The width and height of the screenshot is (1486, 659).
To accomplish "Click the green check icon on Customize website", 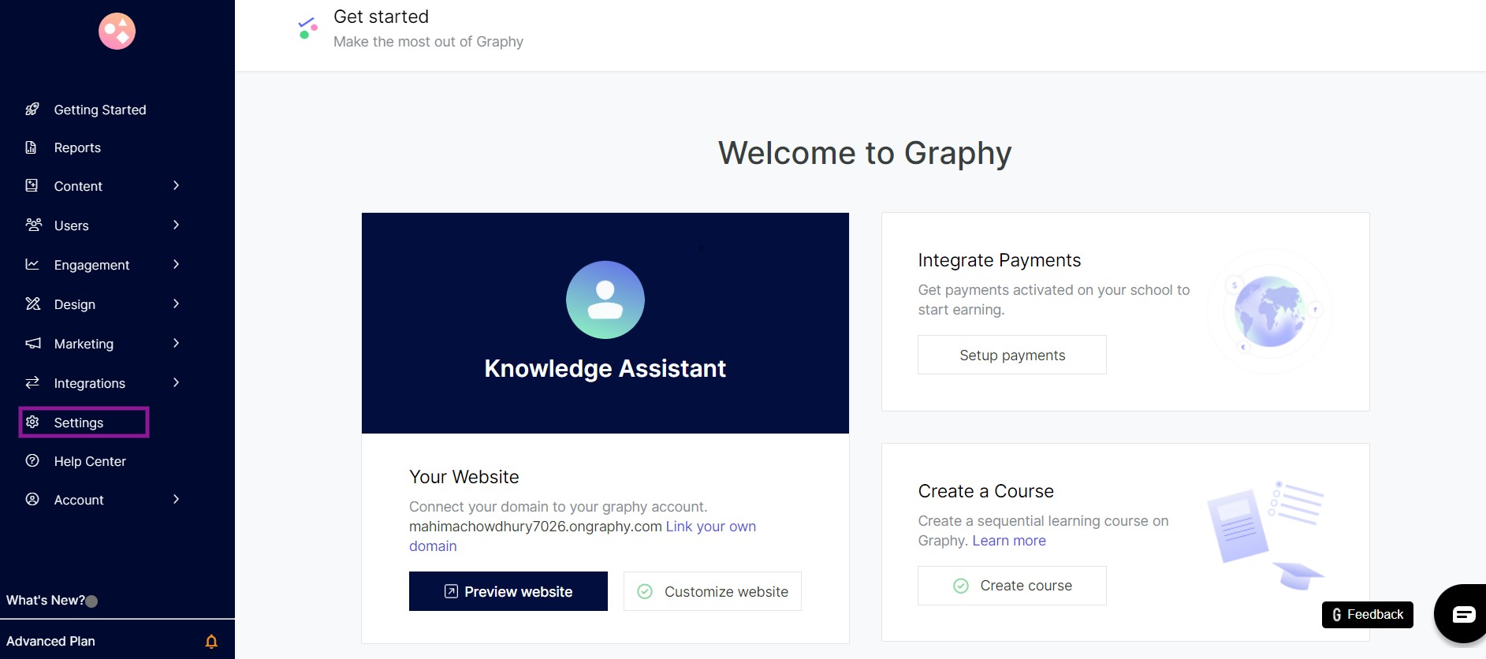I will (x=645, y=591).
